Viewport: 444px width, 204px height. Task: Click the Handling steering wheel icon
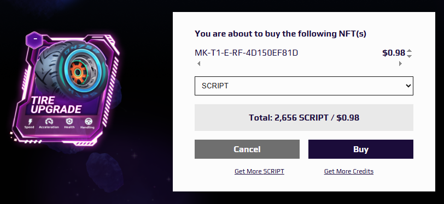[x=89, y=122]
